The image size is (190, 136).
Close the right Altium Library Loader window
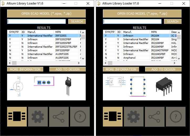click(184, 3)
